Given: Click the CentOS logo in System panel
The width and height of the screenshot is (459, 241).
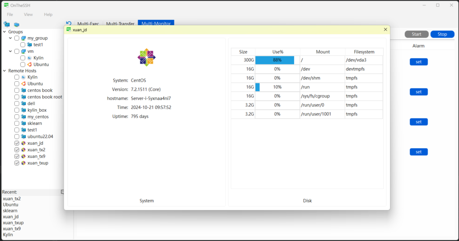Looking at the screenshot, I should pyautogui.click(x=147, y=57).
